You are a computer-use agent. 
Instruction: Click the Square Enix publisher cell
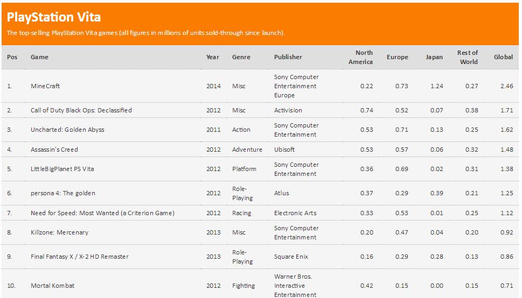tap(291, 257)
